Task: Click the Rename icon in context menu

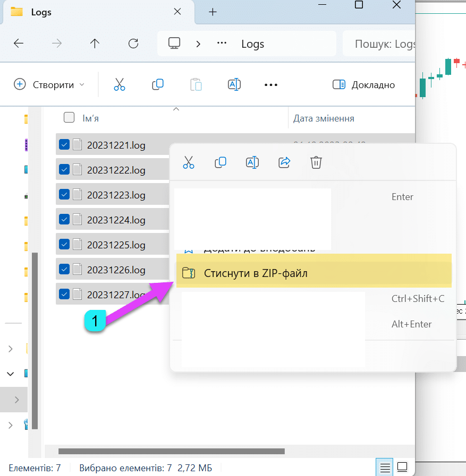Action: [252, 162]
